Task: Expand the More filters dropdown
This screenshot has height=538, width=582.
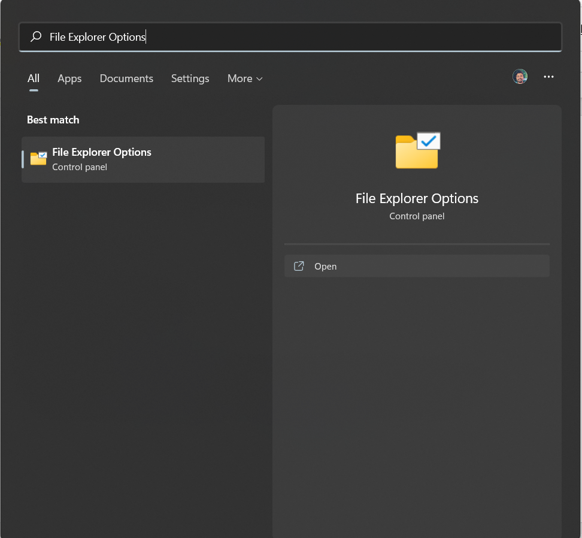Action: point(240,78)
